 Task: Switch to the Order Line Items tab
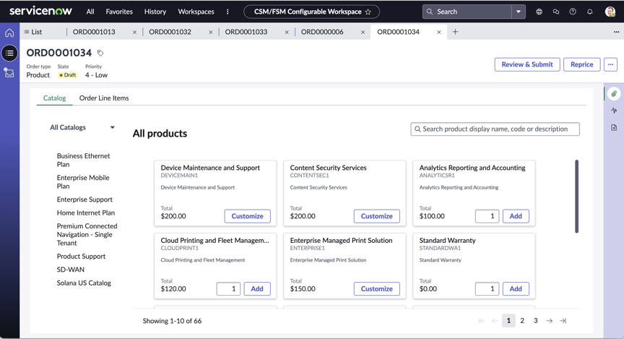point(104,98)
